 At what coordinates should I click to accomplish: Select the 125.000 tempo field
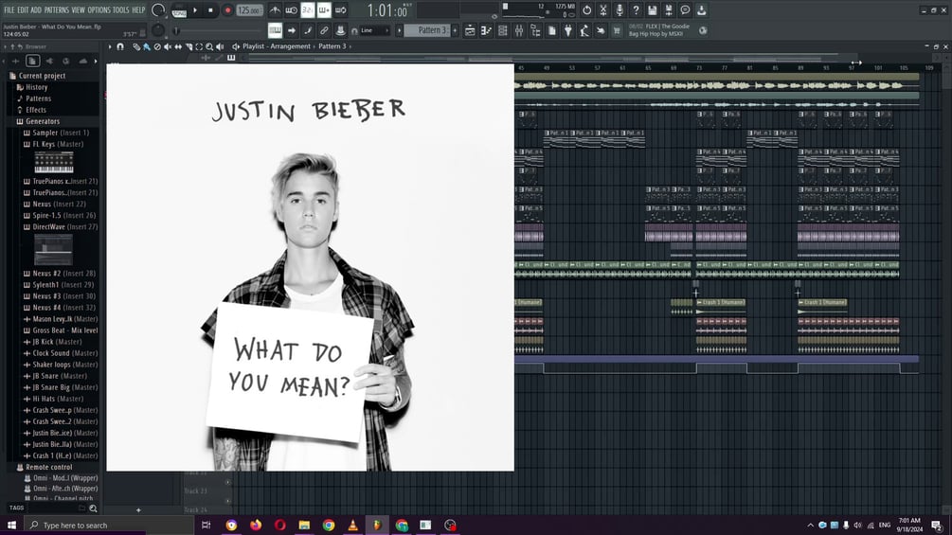point(249,10)
